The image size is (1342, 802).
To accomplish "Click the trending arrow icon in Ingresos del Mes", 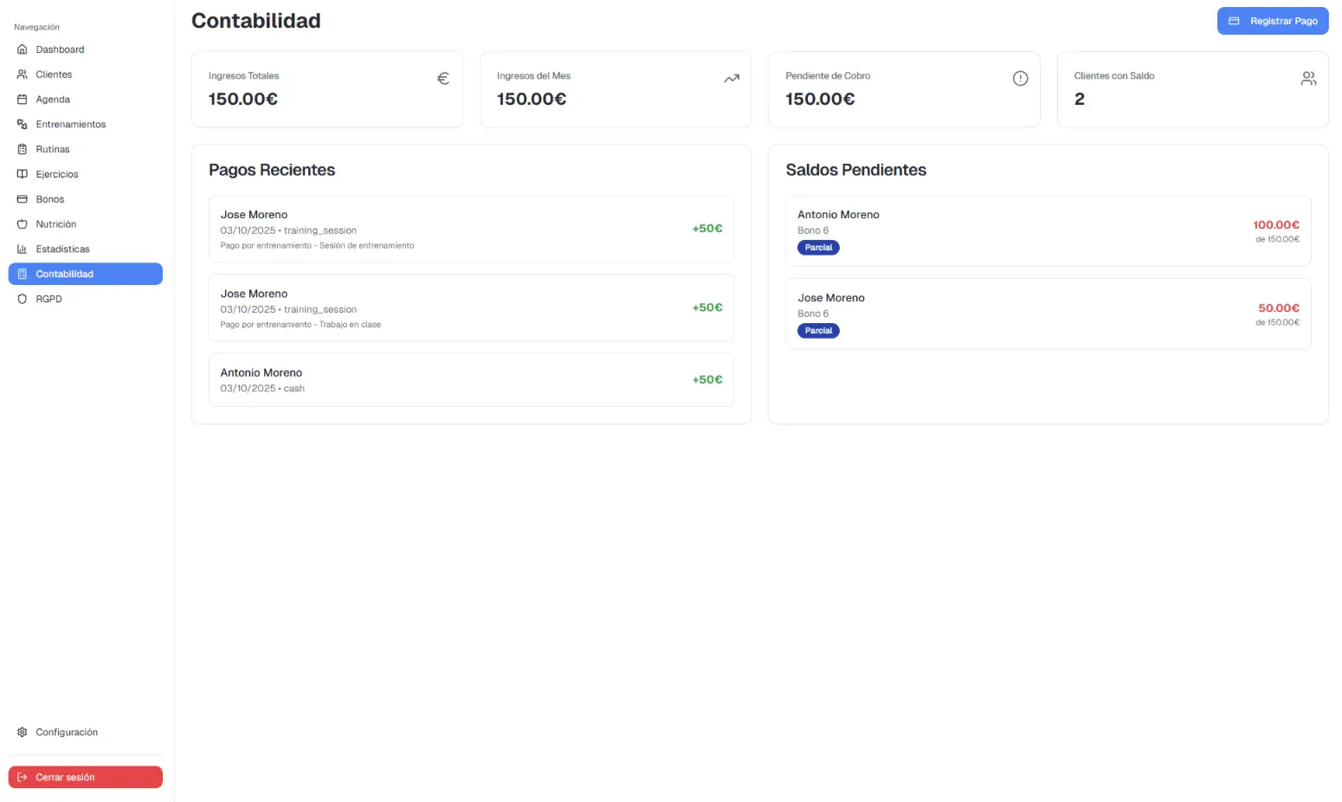I will point(732,78).
